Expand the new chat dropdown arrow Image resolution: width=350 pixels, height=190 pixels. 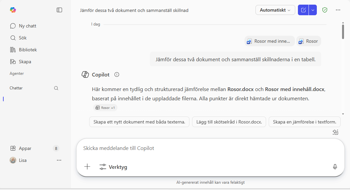pos(313,10)
